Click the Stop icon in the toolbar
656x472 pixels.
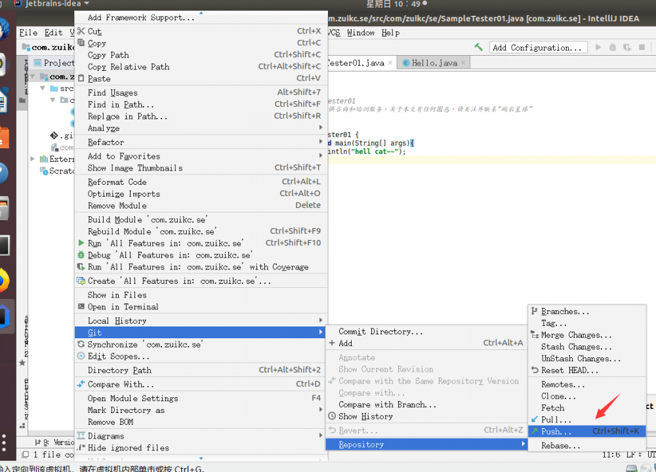[642, 47]
